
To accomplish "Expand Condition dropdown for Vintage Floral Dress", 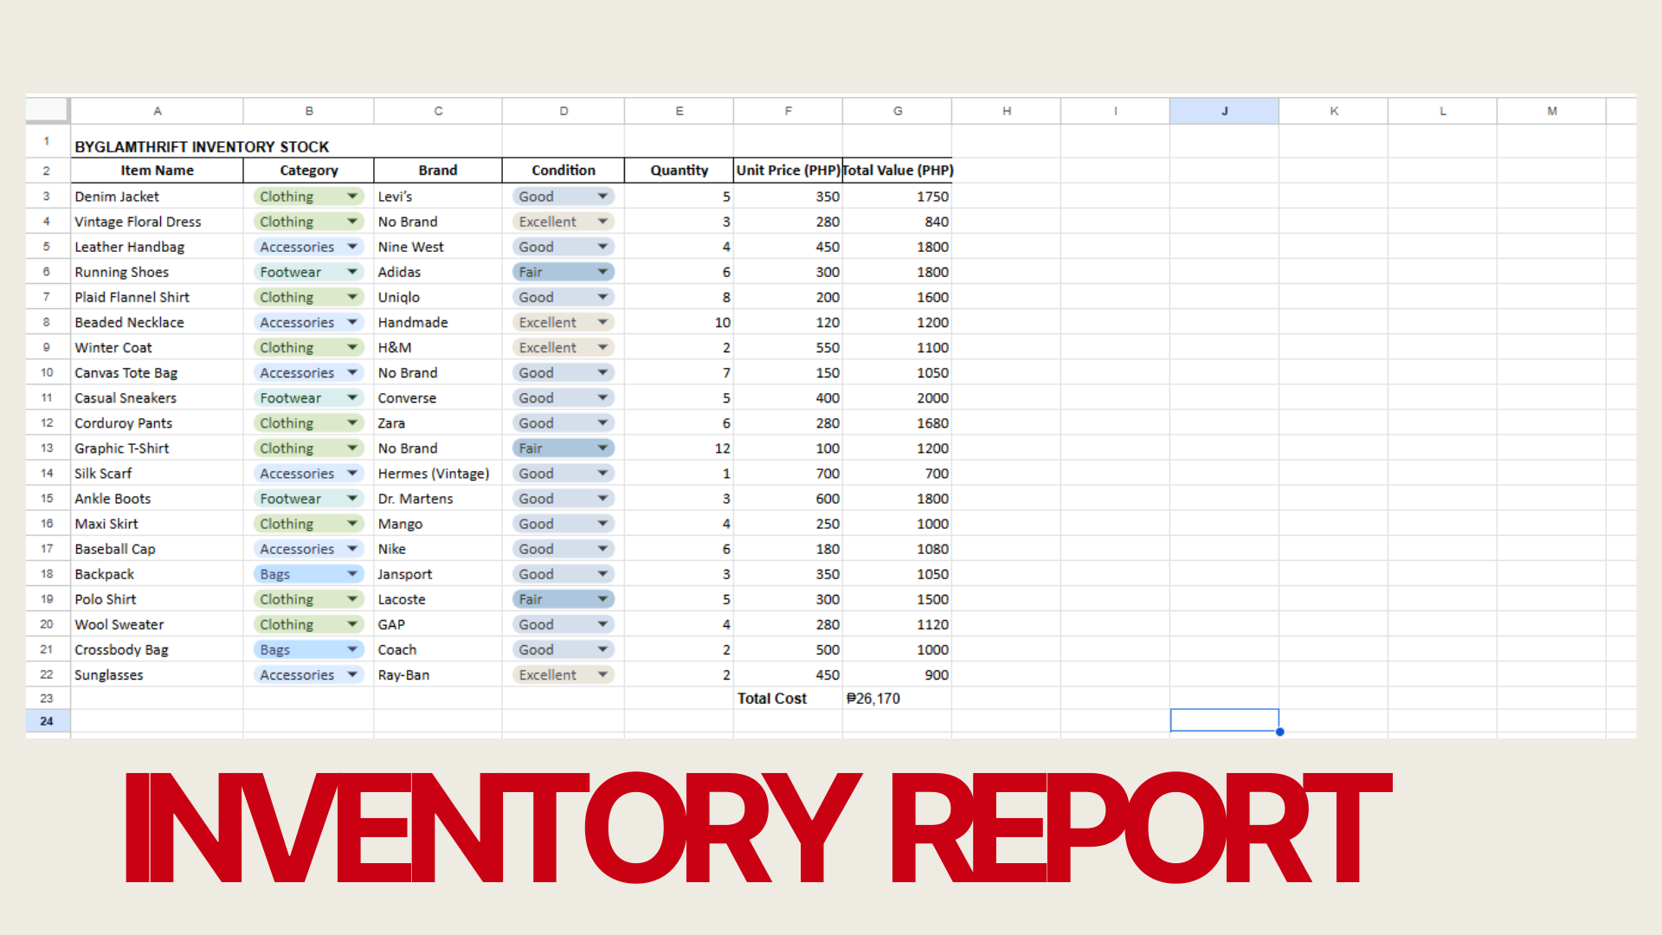I will [x=602, y=222].
